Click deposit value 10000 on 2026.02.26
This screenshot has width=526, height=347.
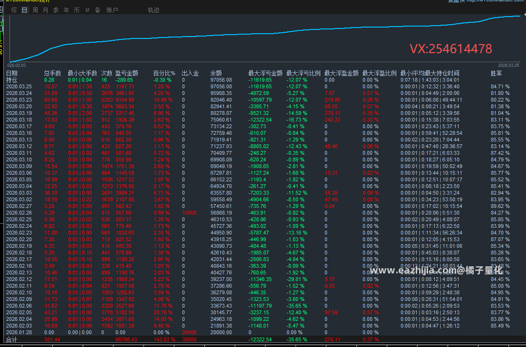click(x=190, y=213)
